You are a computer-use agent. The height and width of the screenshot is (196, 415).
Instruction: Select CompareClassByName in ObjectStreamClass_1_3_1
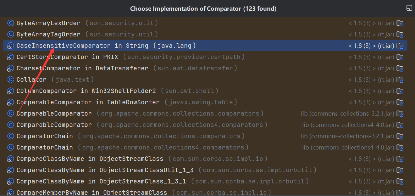[x=101, y=181]
